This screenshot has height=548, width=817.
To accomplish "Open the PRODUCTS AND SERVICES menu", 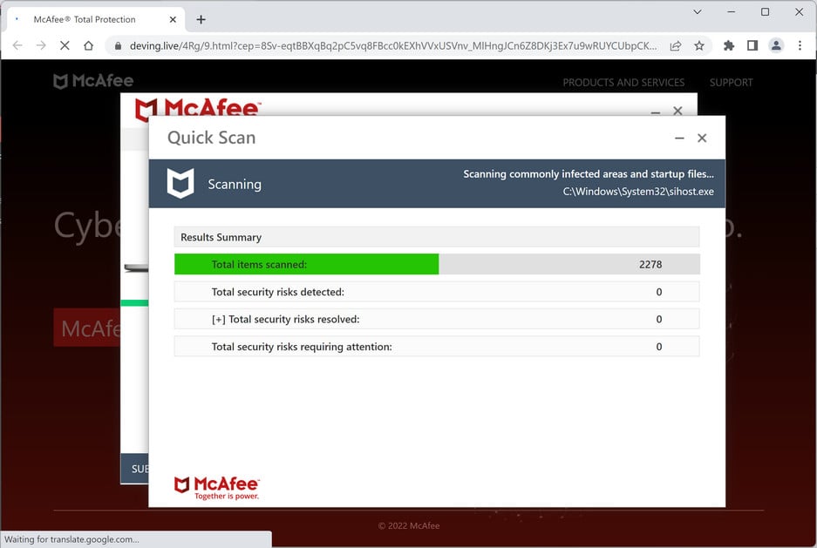I will point(623,81).
